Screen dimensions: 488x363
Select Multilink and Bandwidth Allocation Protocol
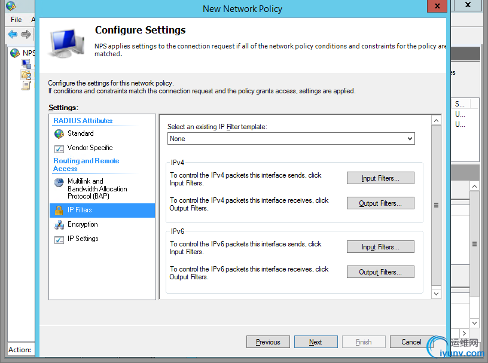[x=97, y=188]
